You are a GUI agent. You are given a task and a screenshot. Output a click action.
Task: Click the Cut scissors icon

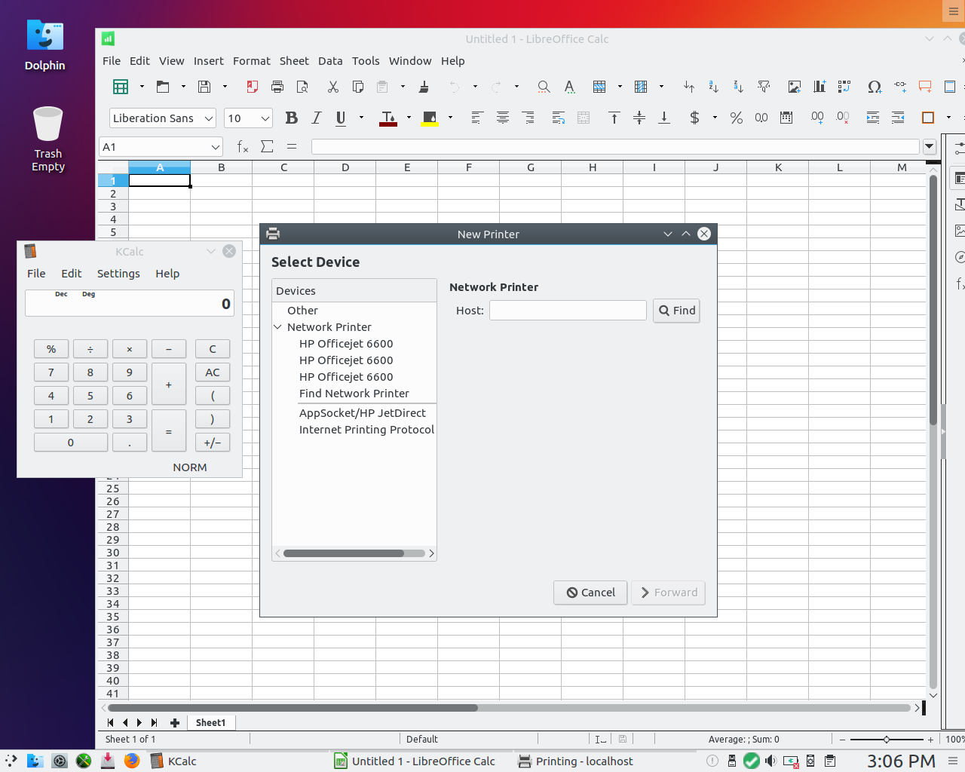pos(333,87)
